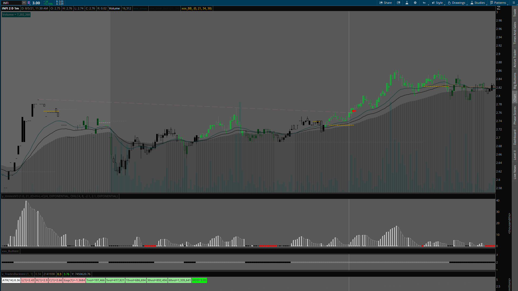Toggle the Dashboard side panel
Image resolution: width=518 pixels, height=291 pixels.
515,137
